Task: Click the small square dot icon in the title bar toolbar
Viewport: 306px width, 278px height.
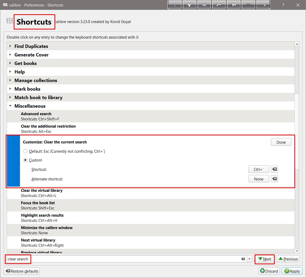Action: click(263, 5)
